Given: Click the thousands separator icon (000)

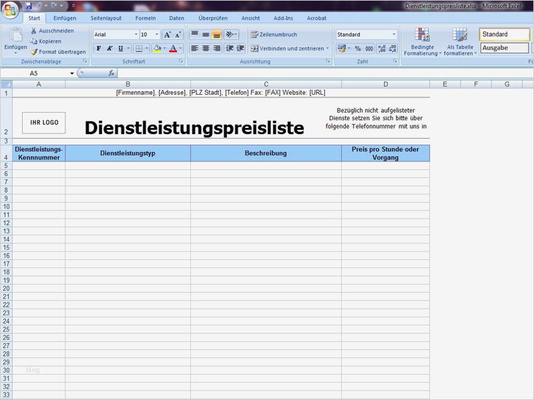Looking at the screenshot, I should pos(369,48).
